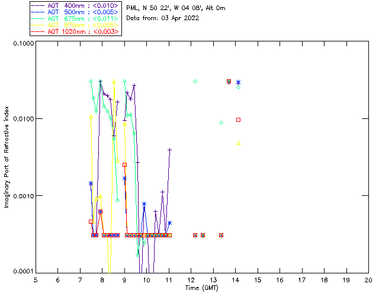Click the 0.1000 y-axis tick label
Image resolution: width=379 pixels, height=303 pixels.
[23, 43]
